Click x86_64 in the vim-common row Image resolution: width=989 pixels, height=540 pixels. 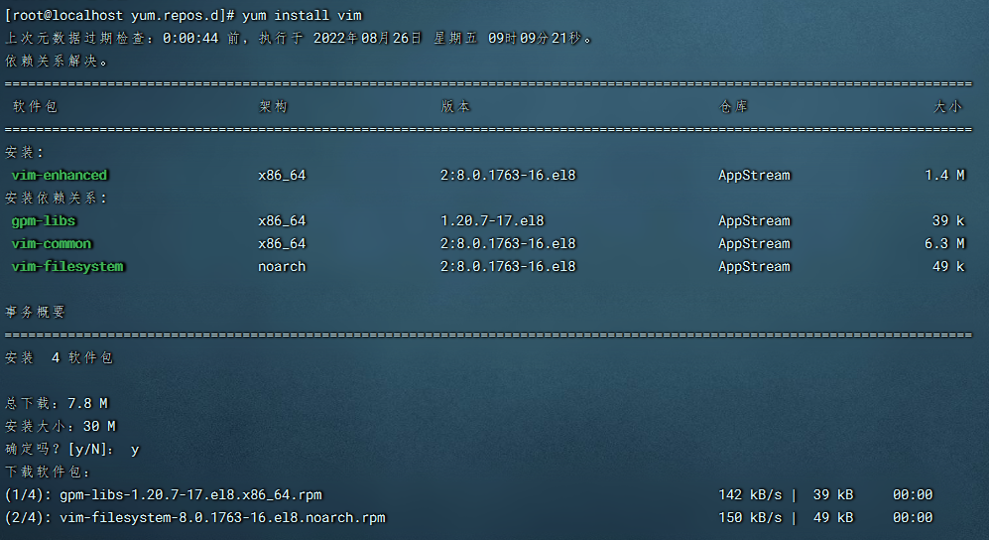pyautogui.click(x=282, y=243)
